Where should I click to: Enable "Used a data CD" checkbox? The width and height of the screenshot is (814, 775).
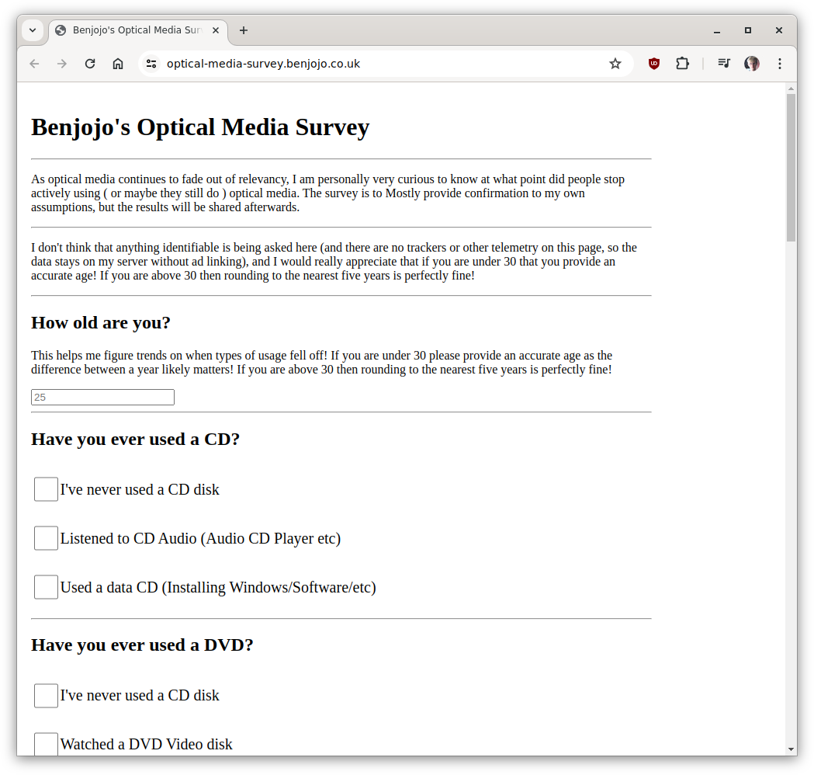[x=46, y=587]
